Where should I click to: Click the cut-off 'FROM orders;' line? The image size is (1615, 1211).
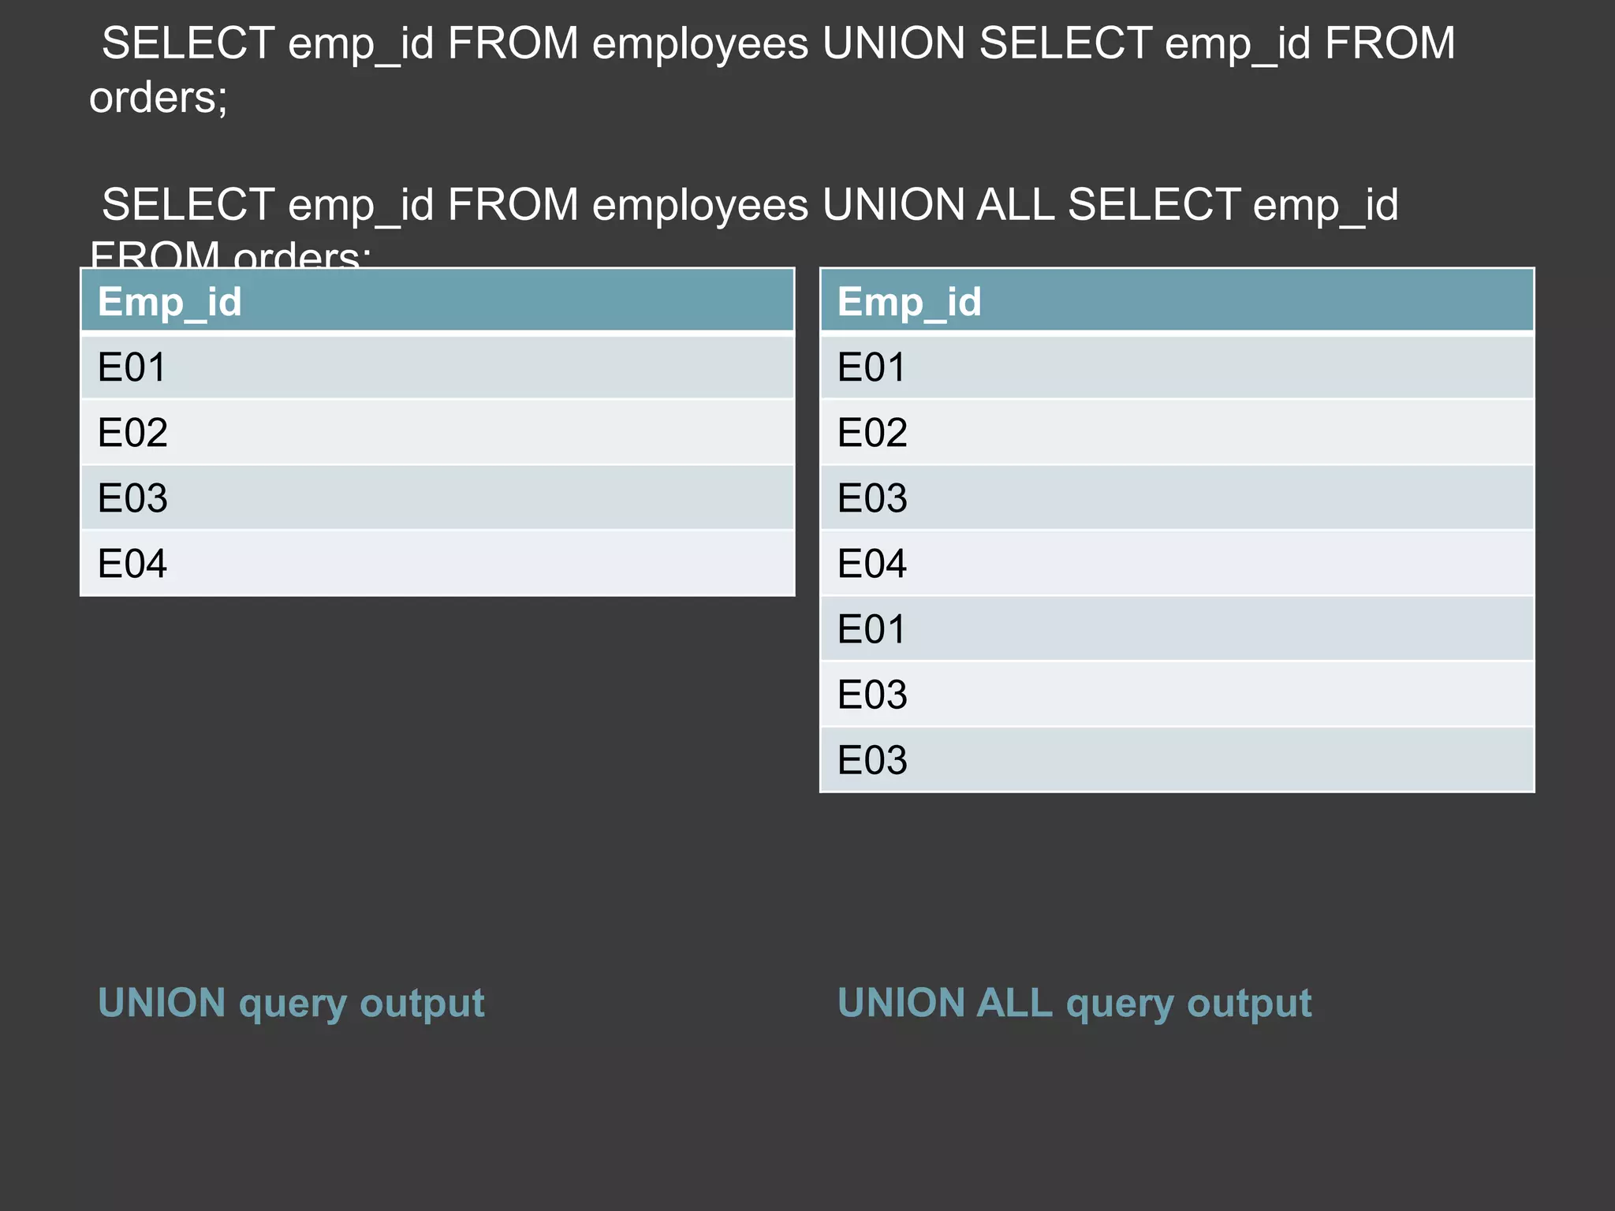coord(229,253)
